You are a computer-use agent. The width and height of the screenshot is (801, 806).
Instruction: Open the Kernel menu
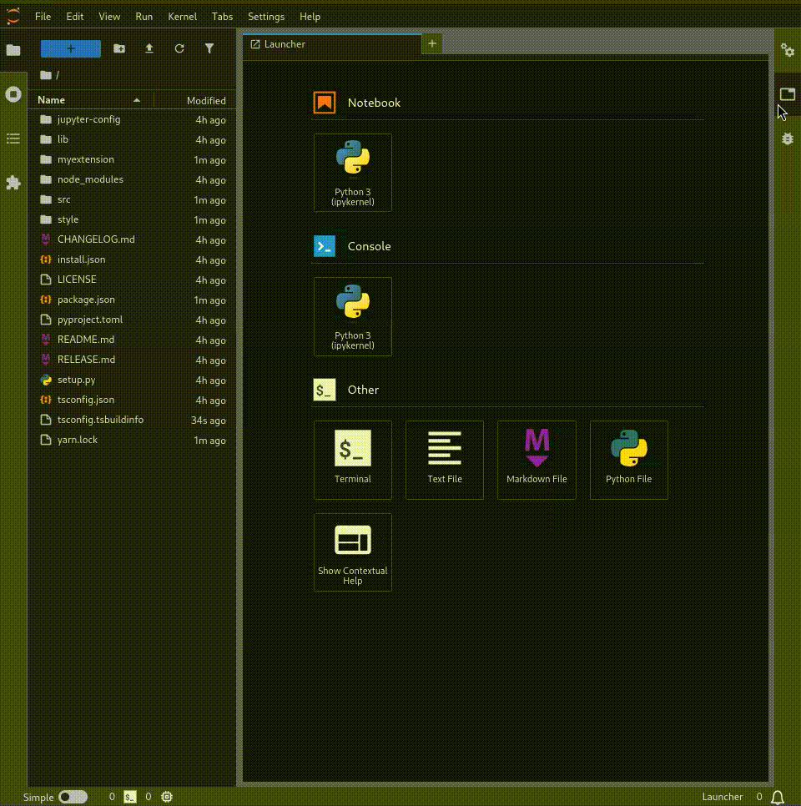pos(183,17)
